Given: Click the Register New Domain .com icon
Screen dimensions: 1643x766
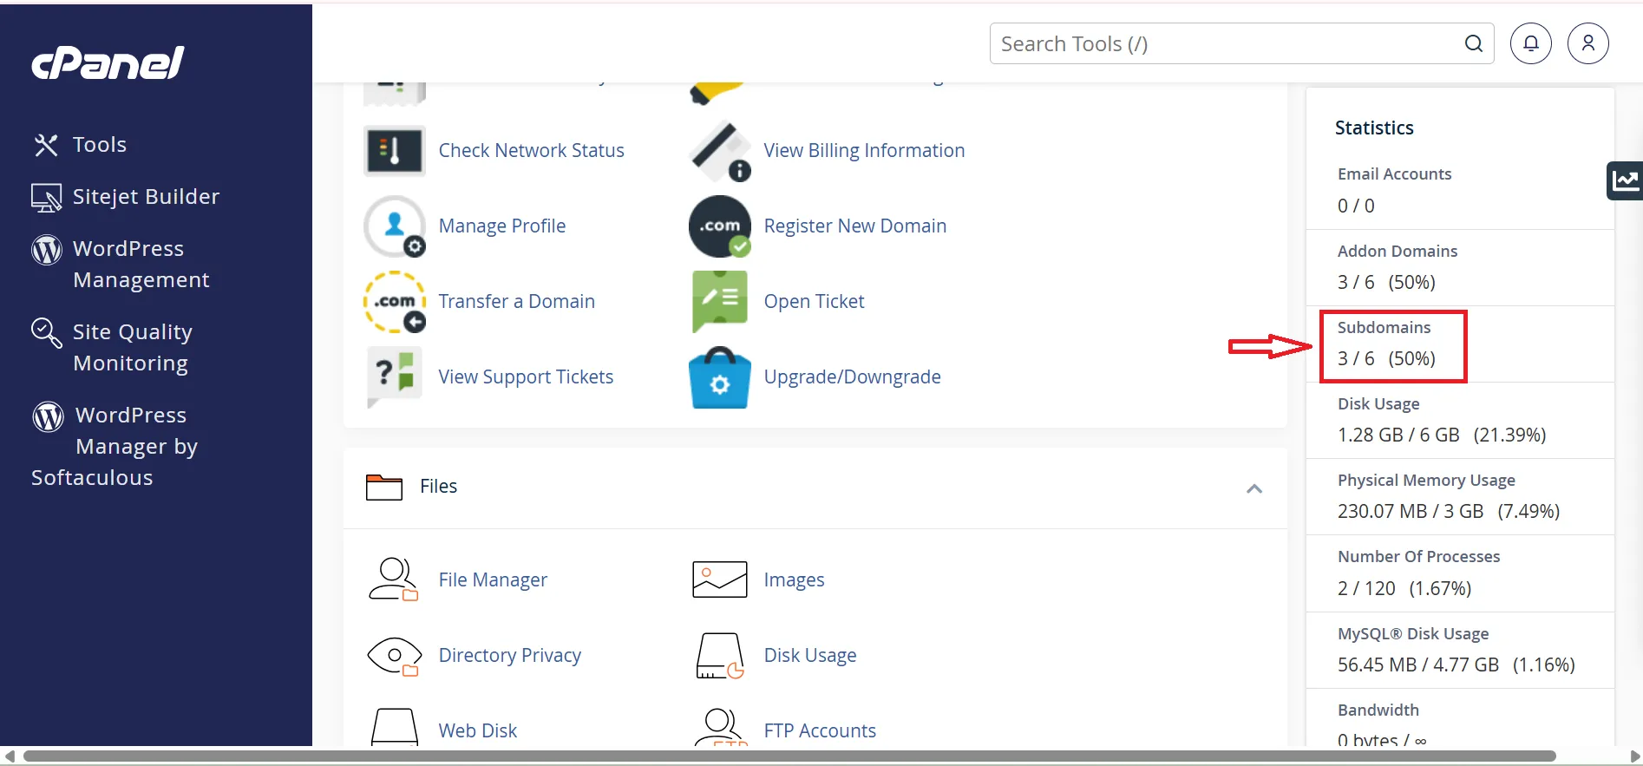Looking at the screenshot, I should 720,226.
